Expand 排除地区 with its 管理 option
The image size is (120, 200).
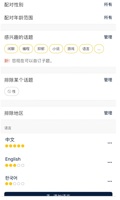pos(58,113)
